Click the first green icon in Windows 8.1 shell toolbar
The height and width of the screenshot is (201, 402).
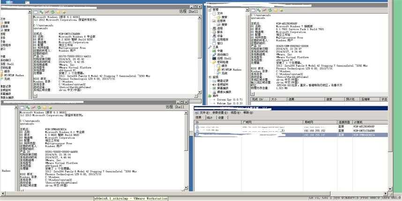pyautogui.click(x=28, y=107)
